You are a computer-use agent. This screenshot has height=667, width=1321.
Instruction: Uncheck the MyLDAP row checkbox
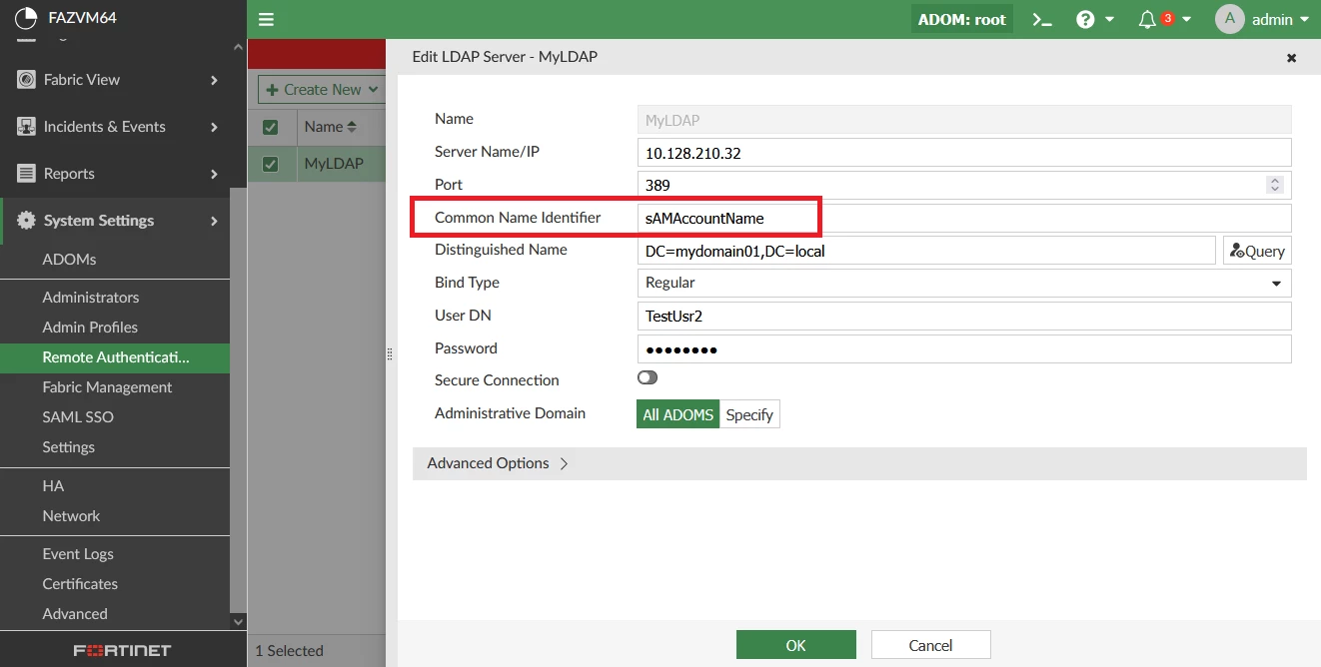(x=270, y=164)
